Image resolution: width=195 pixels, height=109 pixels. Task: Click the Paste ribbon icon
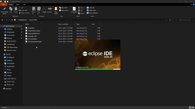[16, 9]
